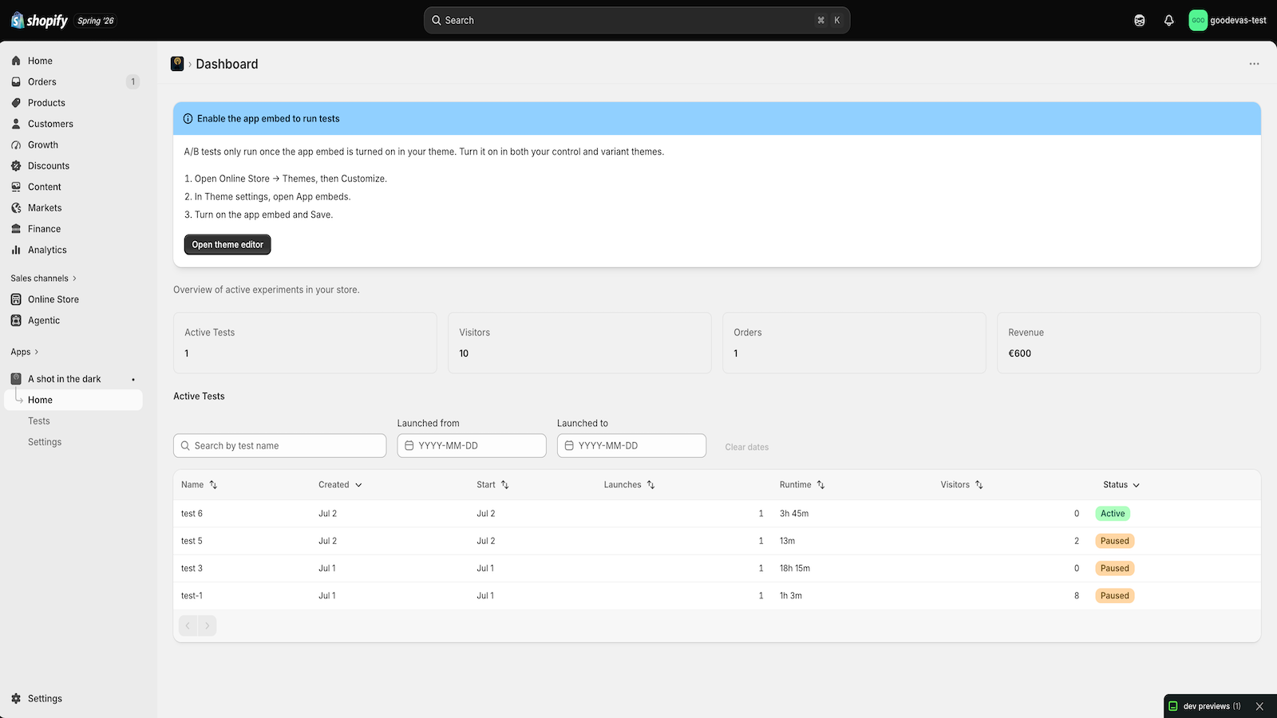Click the dev previews indicator icon
Image resolution: width=1277 pixels, height=718 pixels.
pos(1173,706)
